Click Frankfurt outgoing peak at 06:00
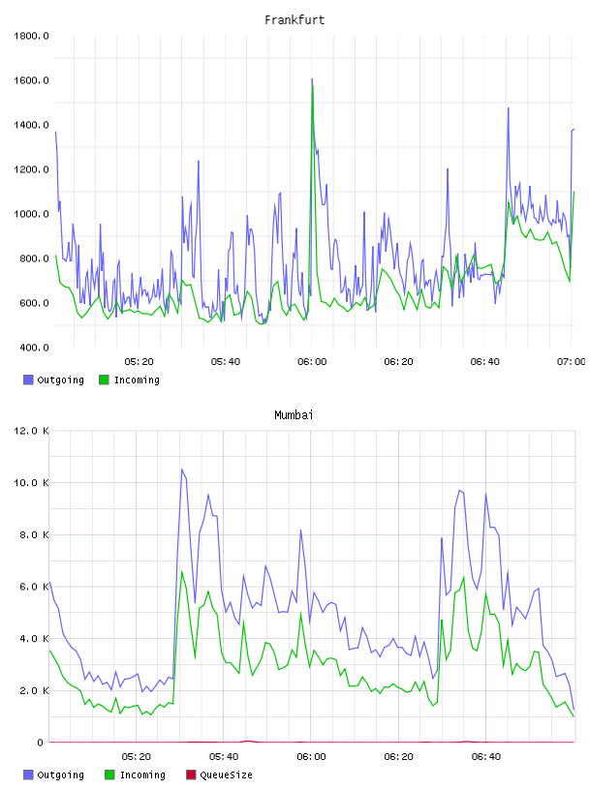Screen dimensions: 589x790 (x=312, y=79)
